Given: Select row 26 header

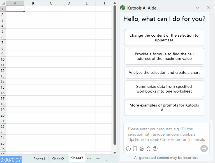Looking at the screenshot, I should tap(3, 149).
